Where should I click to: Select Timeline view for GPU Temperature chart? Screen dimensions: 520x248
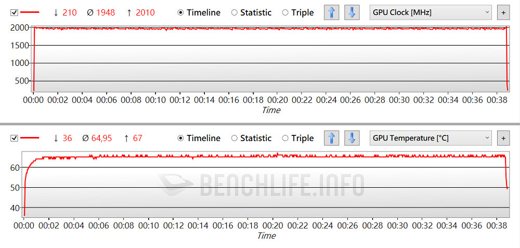(199, 138)
